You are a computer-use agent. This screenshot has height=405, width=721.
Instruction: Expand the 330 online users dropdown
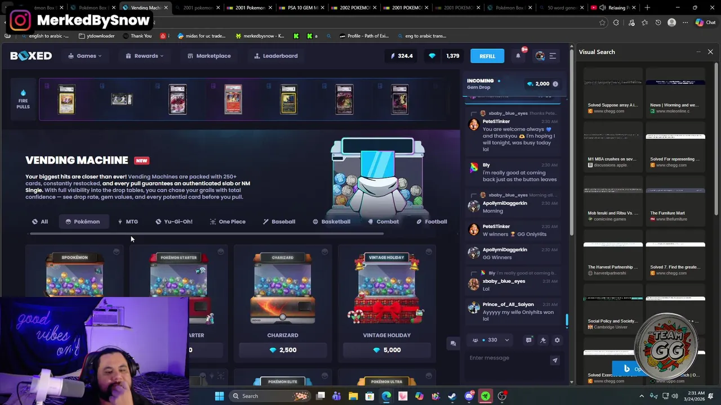[x=491, y=340]
